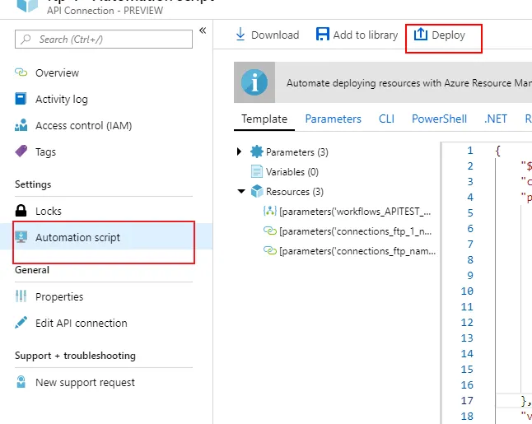Click the Properties sliders icon
The height and width of the screenshot is (424, 532).
(21, 296)
